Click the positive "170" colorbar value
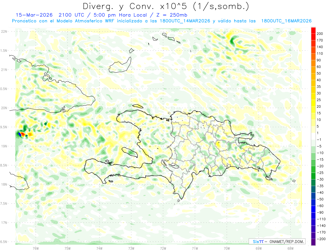 point(320,40)
